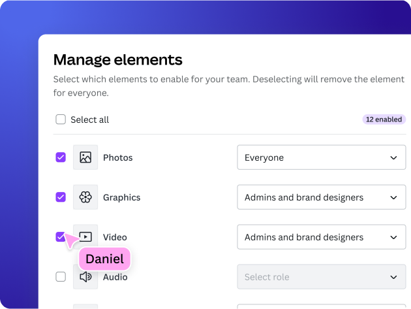411x309 pixels.
Task: Enable the Select all checkbox
Action: point(61,120)
